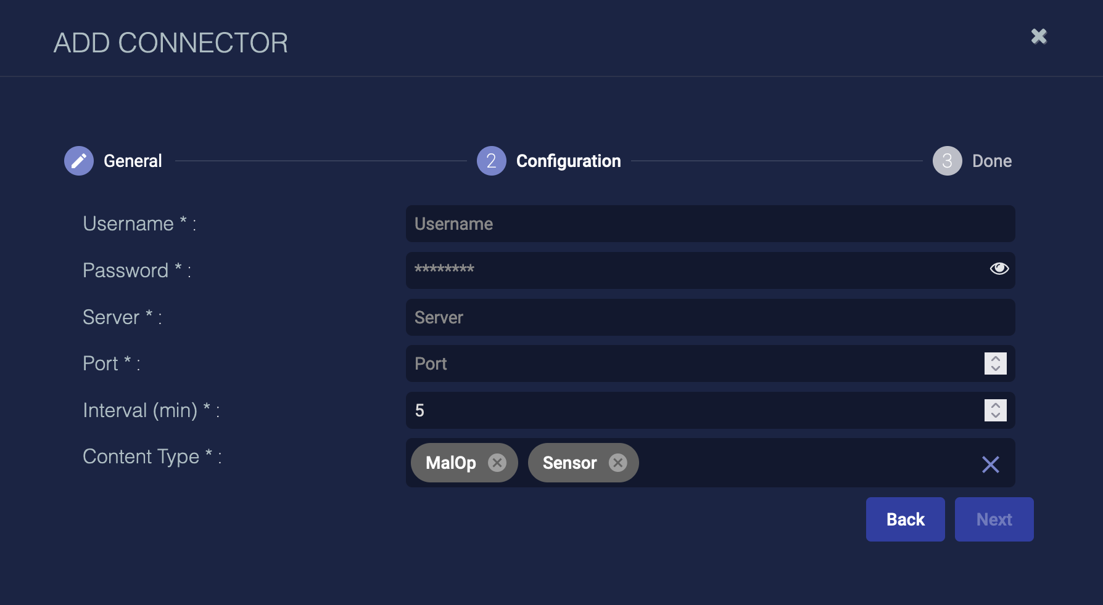Viewport: 1103px width, 605px height.
Task: Click the General step pencil icon
Action: (x=79, y=161)
